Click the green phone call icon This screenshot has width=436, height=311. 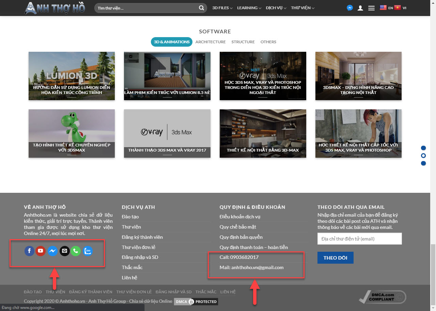tap(76, 251)
